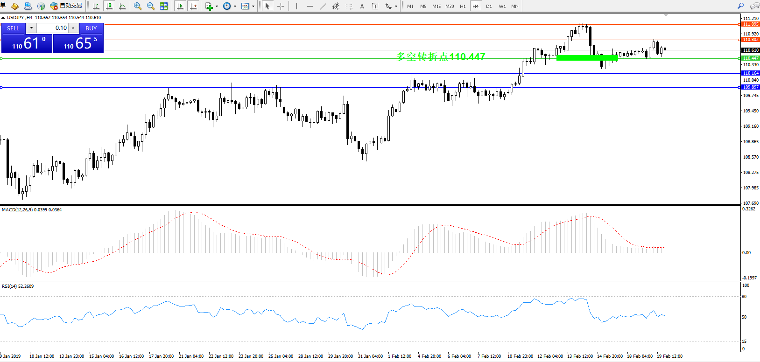Click the SELL button
Viewport: 760px width, 362px height.
click(13, 28)
